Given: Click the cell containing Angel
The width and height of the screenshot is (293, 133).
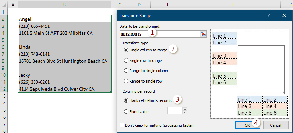Looking at the screenshot, I should pyautogui.click(x=64, y=19).
